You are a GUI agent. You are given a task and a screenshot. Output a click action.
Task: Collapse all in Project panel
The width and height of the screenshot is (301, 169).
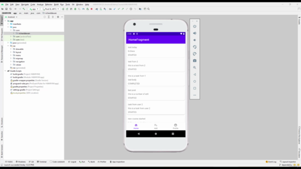(x=53, y=17)
